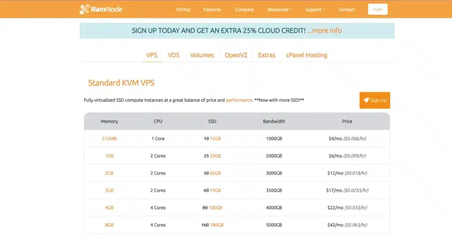
Task: Select the 4GB memory plan link
Action: pyautogui.click(x=109, y=208)
